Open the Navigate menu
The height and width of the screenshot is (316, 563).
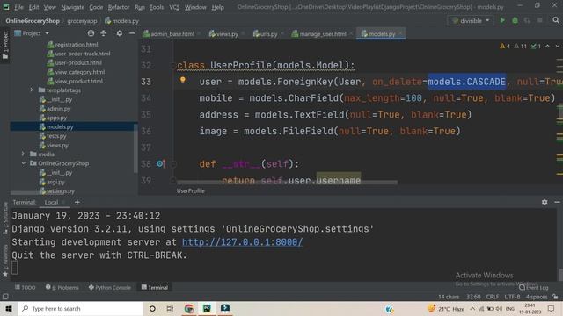pyautogui.click(x=72, y=7)
